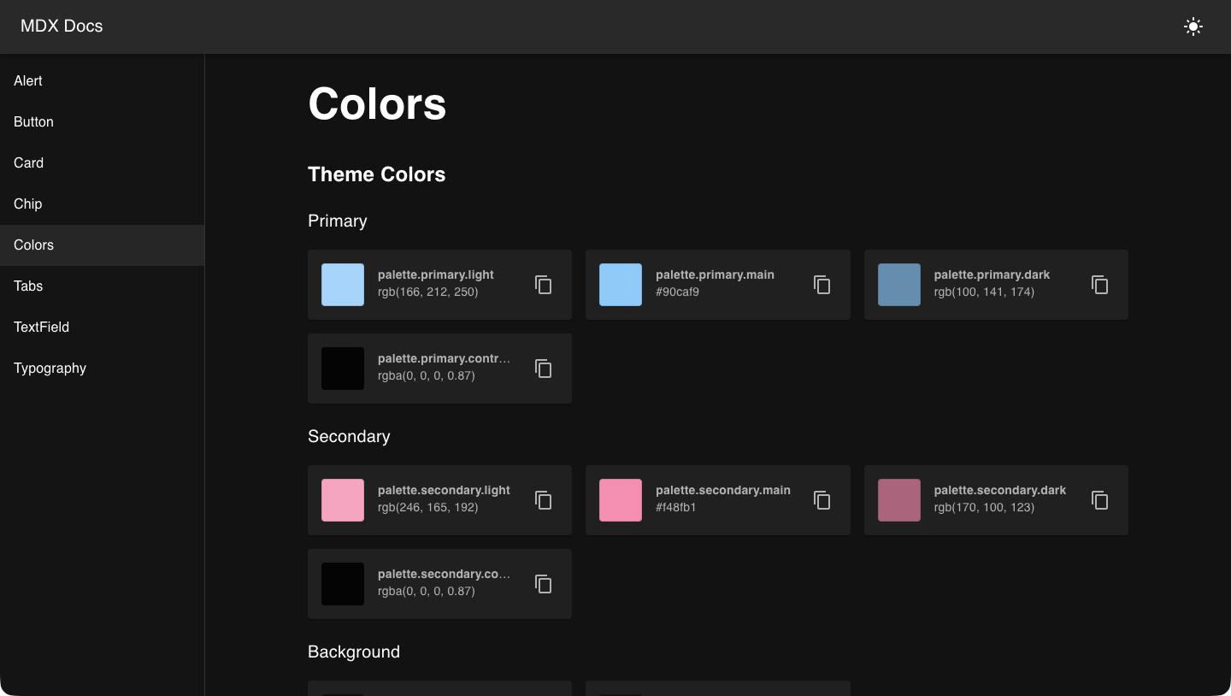Copy the palette.secondary.light color value
The width and height of the screenshot is (1231, 696).
pos(544,499)
